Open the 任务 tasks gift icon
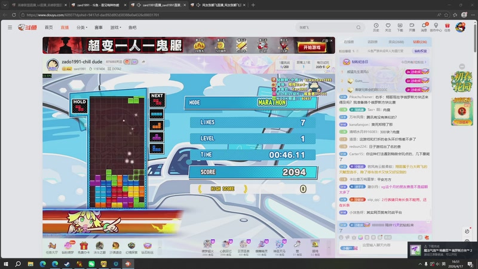This screenshot has height=269, width=478. click(x=447, y=27)
